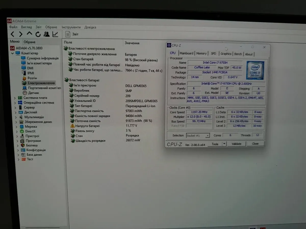Click the Звіт report icon
The height and width of the screenshot is (229, 306).
(68, 34)
